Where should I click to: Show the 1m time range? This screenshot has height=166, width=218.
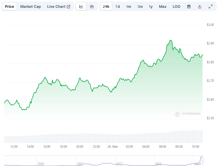tap(128, 7)
